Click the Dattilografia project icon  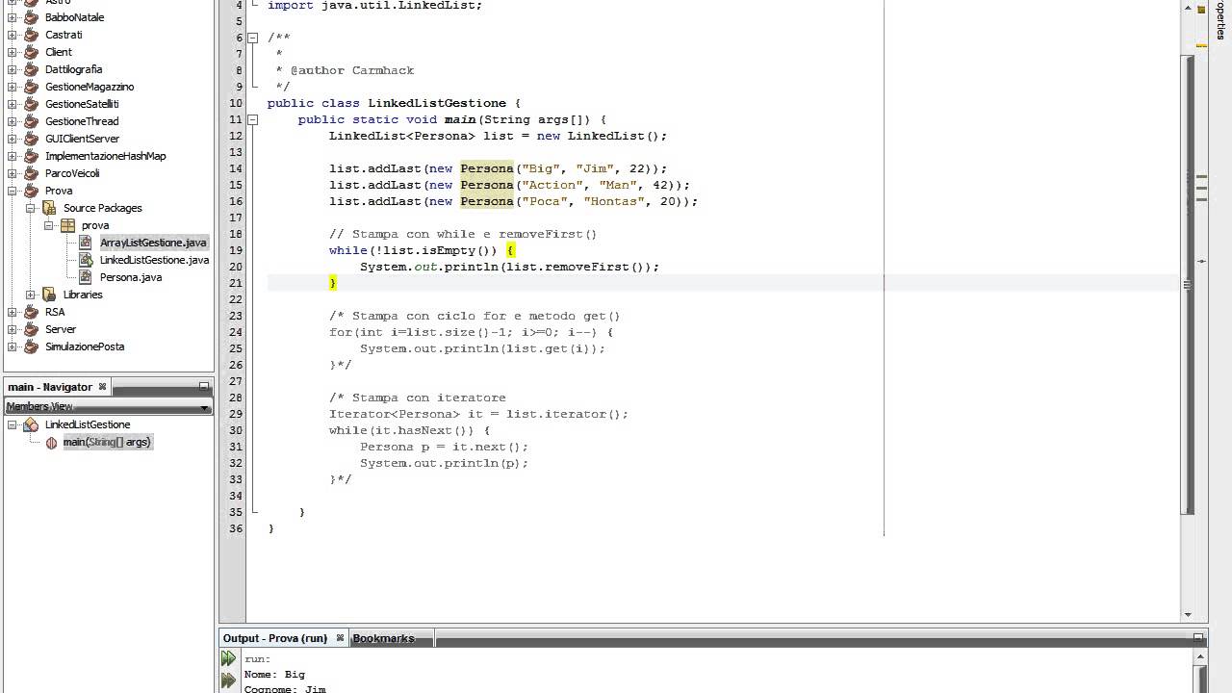pos(31,69)
